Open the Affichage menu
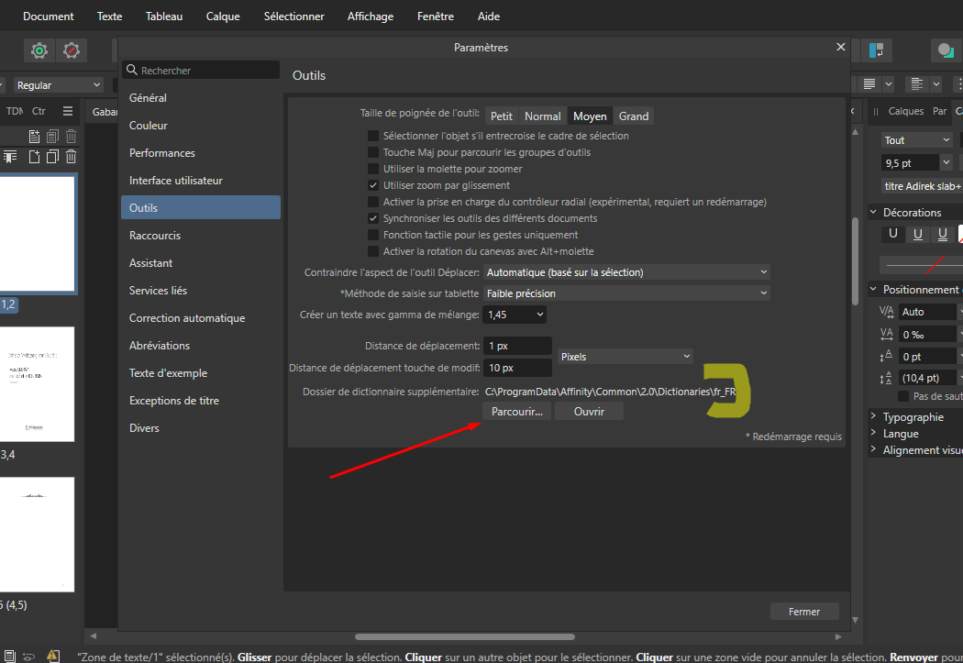This screenshot has height=663, width=963. coord(371,16)
